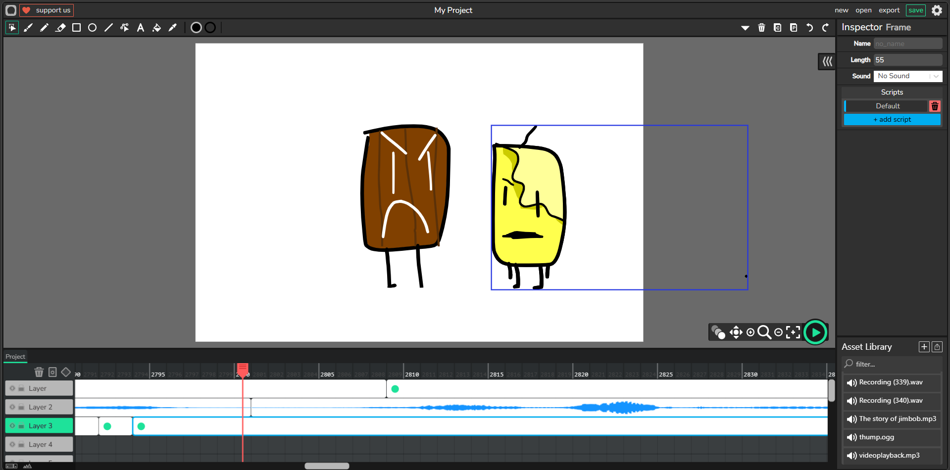Click the Undo arrow icon
The width and height of the screenshot is (950, 470).
click(x=809, y=28)
